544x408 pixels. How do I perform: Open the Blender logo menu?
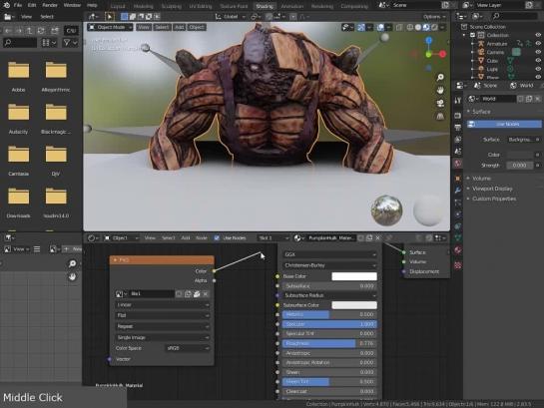(6, 5)
